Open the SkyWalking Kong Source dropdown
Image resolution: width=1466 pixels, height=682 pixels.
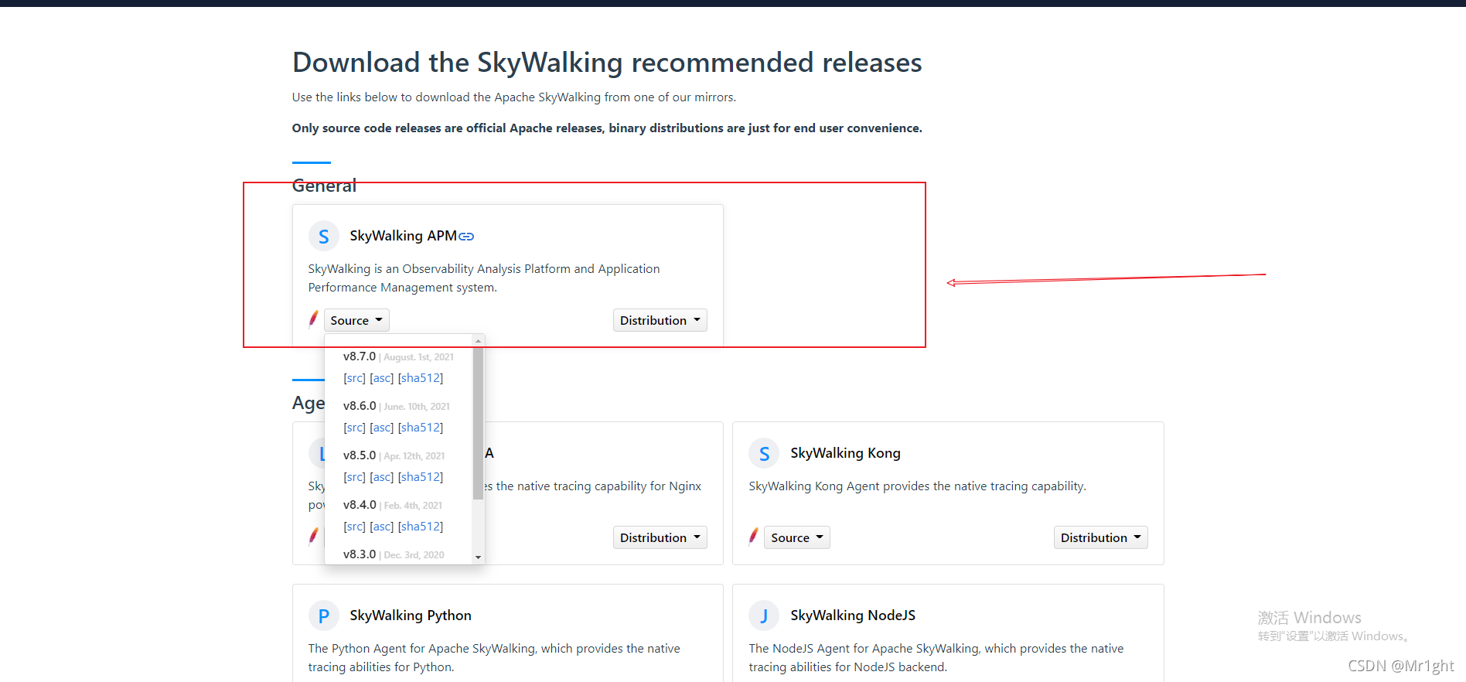797,537
